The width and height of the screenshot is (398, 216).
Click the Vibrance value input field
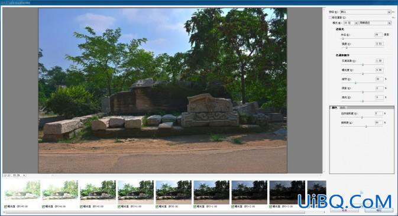tap(378, 114)
